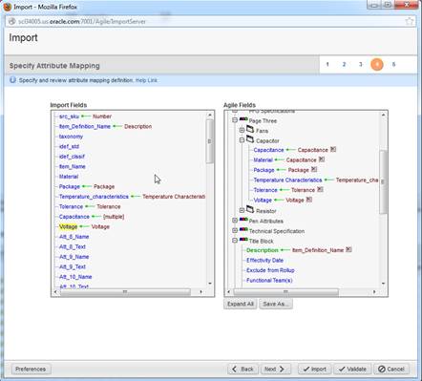Image resolution: width=422 pixels, height=381 pixels.
Task: Click Agile Fields horizontal scrollbar
Action: click(285, 292)
